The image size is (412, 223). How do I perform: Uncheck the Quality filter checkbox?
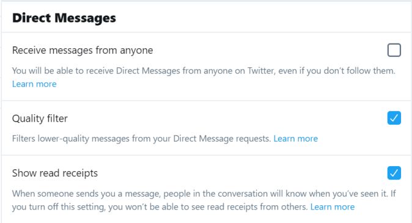[394, 118]
